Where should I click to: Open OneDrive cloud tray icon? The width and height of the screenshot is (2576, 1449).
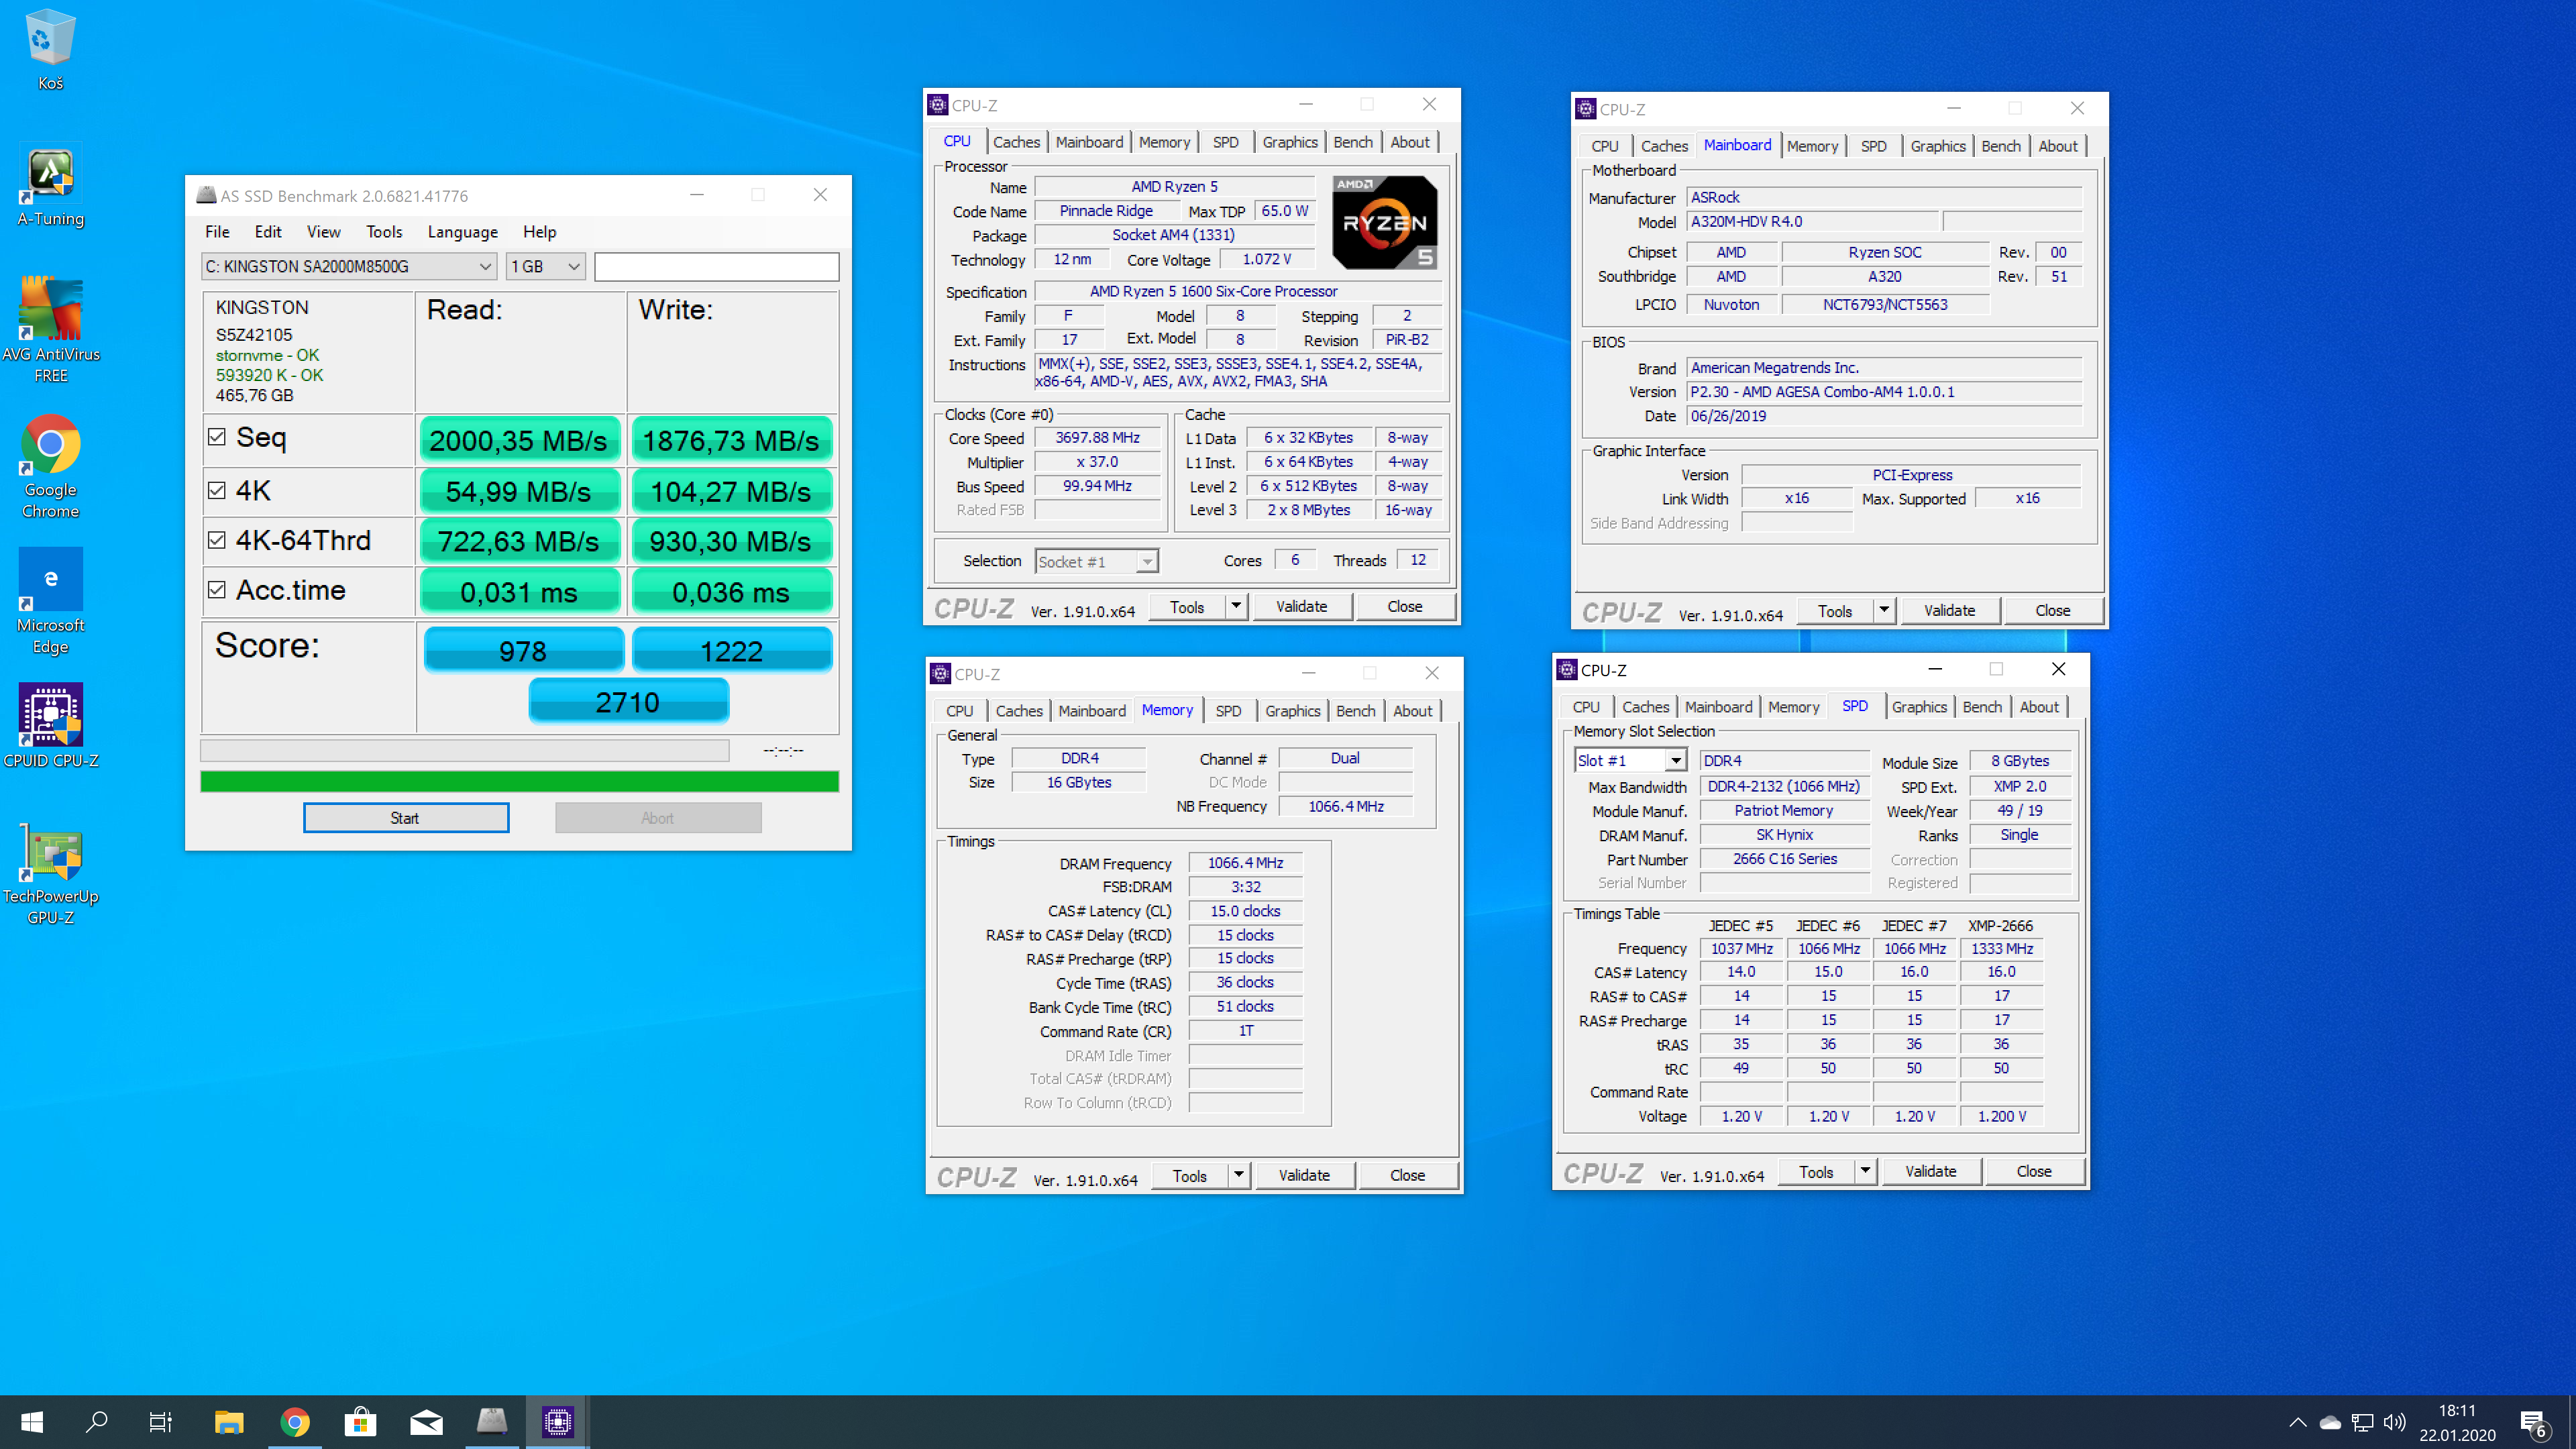(2330, 1422)
